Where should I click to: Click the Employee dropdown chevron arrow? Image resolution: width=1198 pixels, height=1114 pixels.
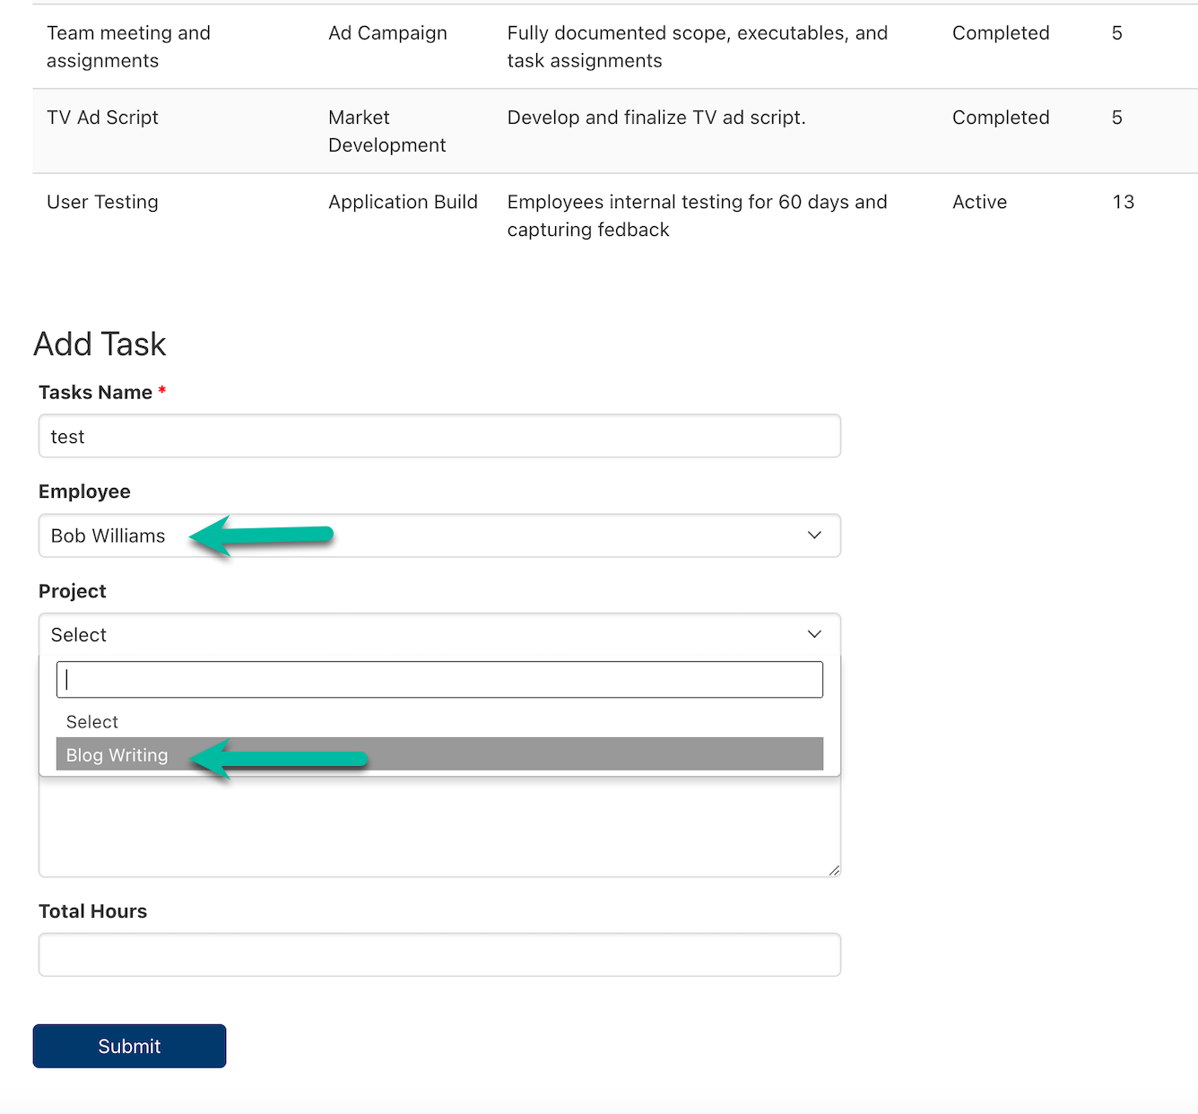(814, 535)
